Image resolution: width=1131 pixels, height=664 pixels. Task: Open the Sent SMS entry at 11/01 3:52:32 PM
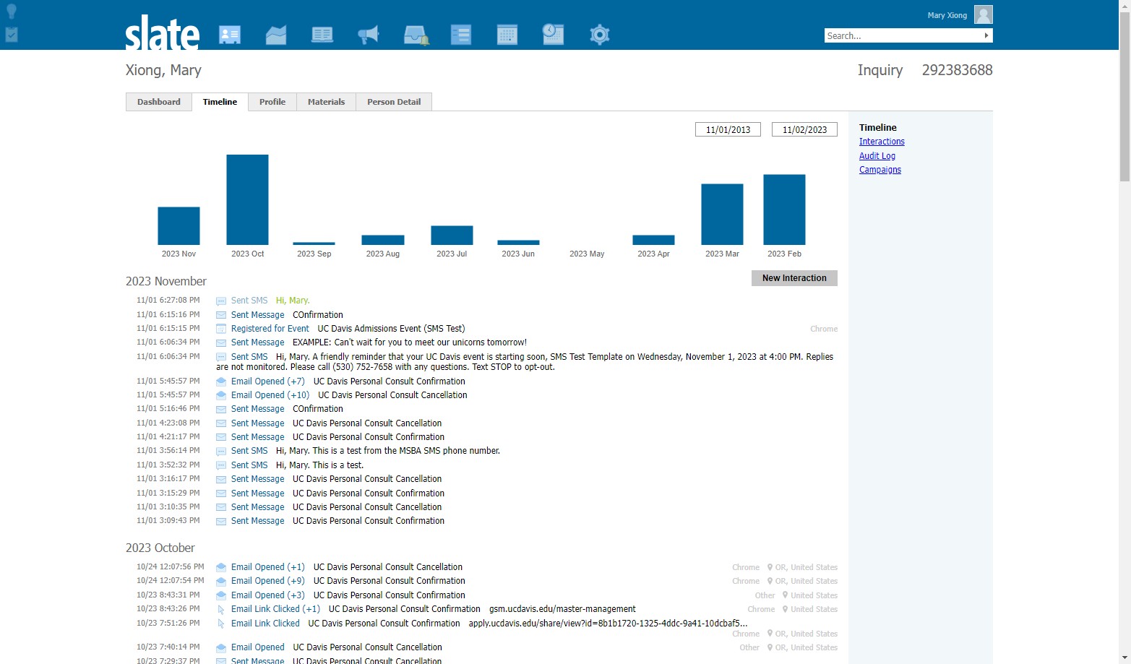(249, 465)
